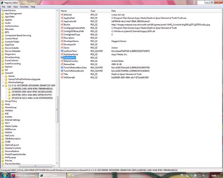Image resolution: width=223 pixels, height=178 pixels.
Task: Select the Group Policy key
Action: [11, 101]
